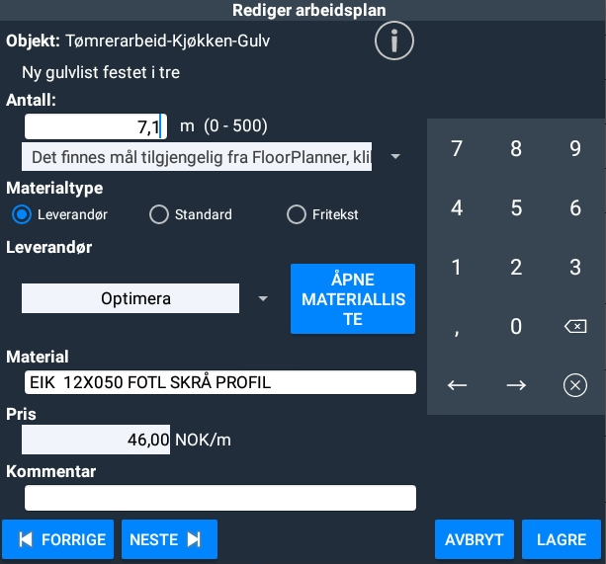Screen dimensions: 606x564
Task: Tap the clear (circled X) keypad key
Action: tap(574, 385)
